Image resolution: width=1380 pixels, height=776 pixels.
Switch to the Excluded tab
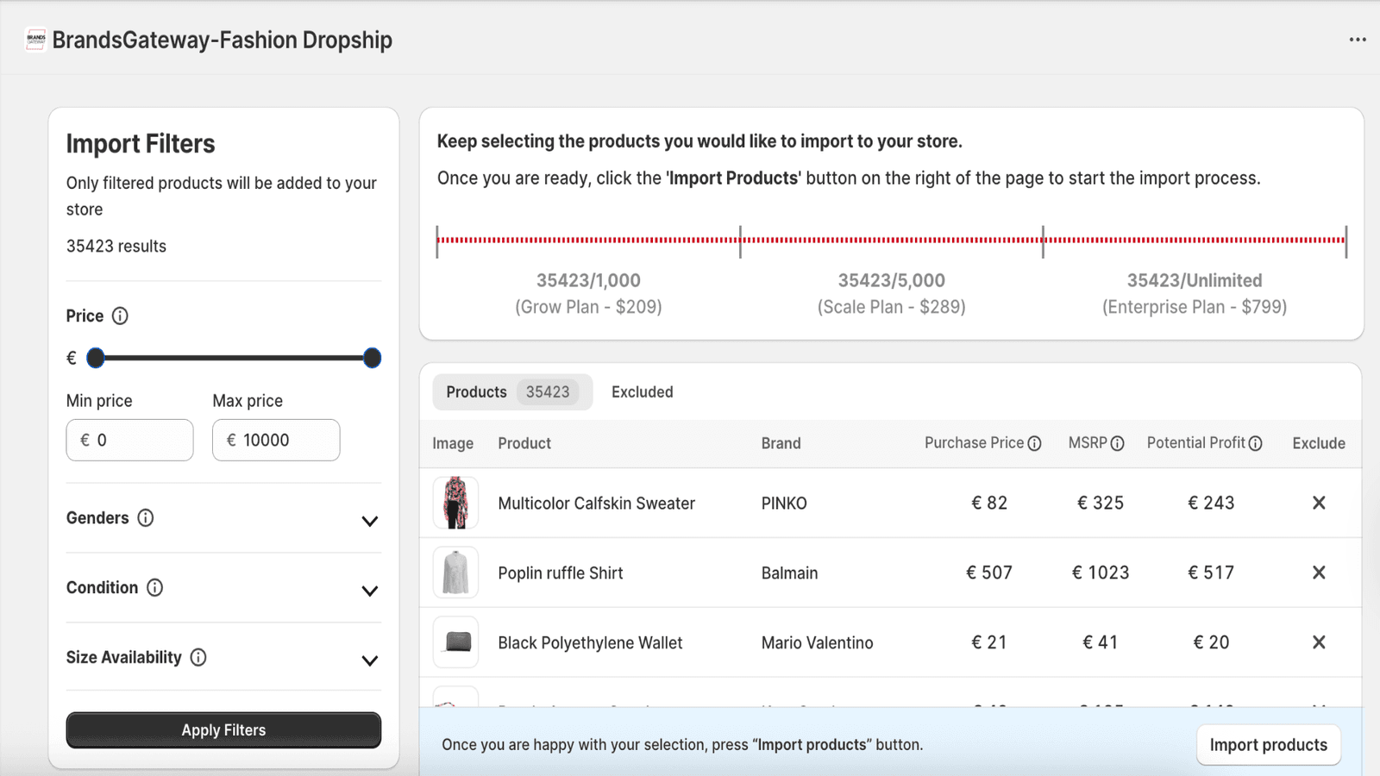tap(642, 391)
